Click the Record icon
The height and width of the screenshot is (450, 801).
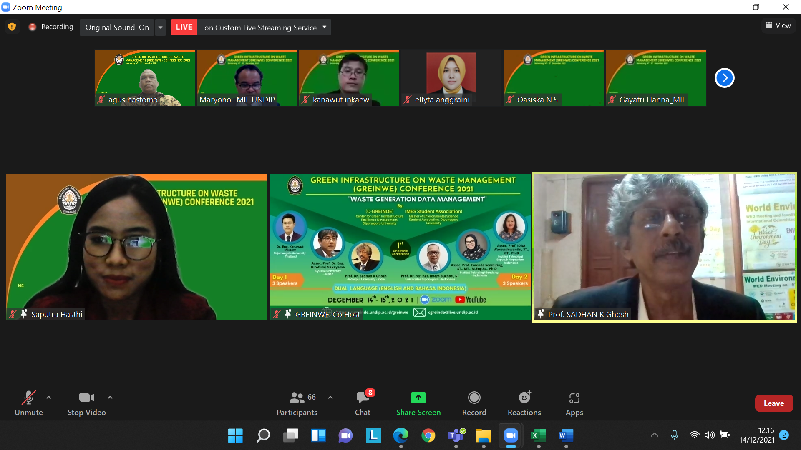click(x=474, y=397)
